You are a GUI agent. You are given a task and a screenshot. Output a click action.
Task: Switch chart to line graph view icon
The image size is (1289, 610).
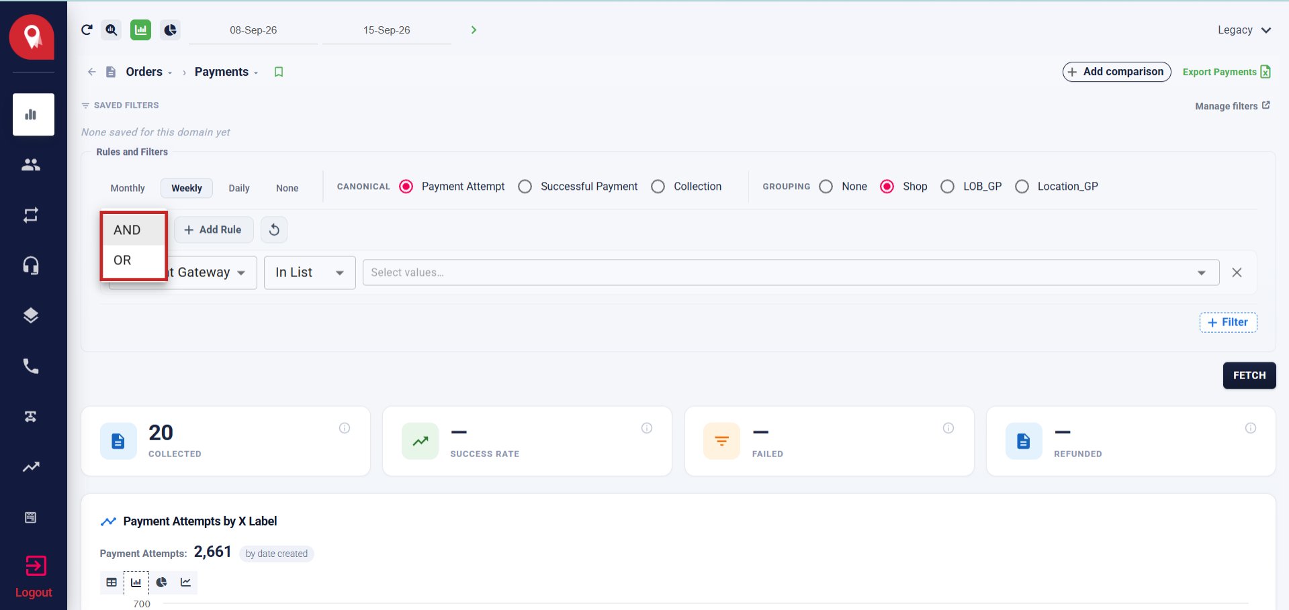point(186,582)
